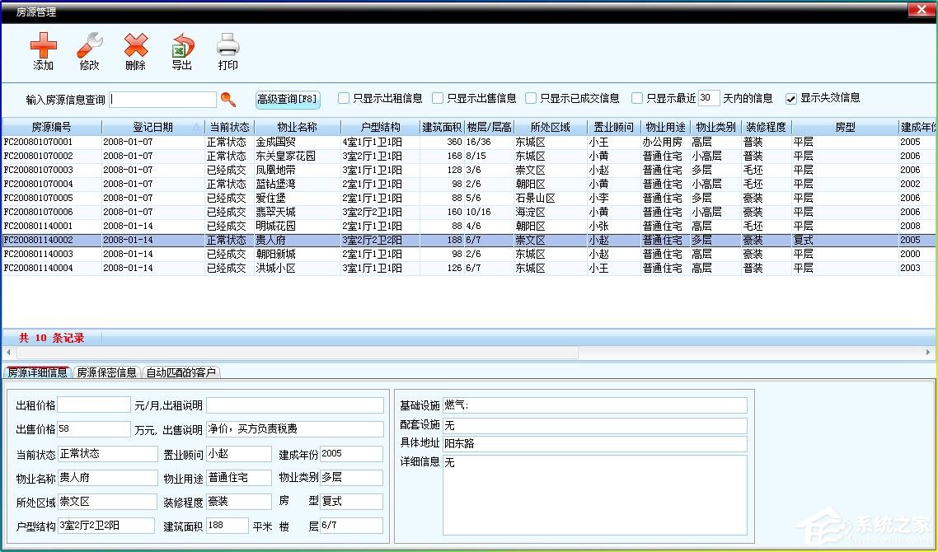
Task: Sort by 当前状态 column header
Action: (x=229, y=128)
